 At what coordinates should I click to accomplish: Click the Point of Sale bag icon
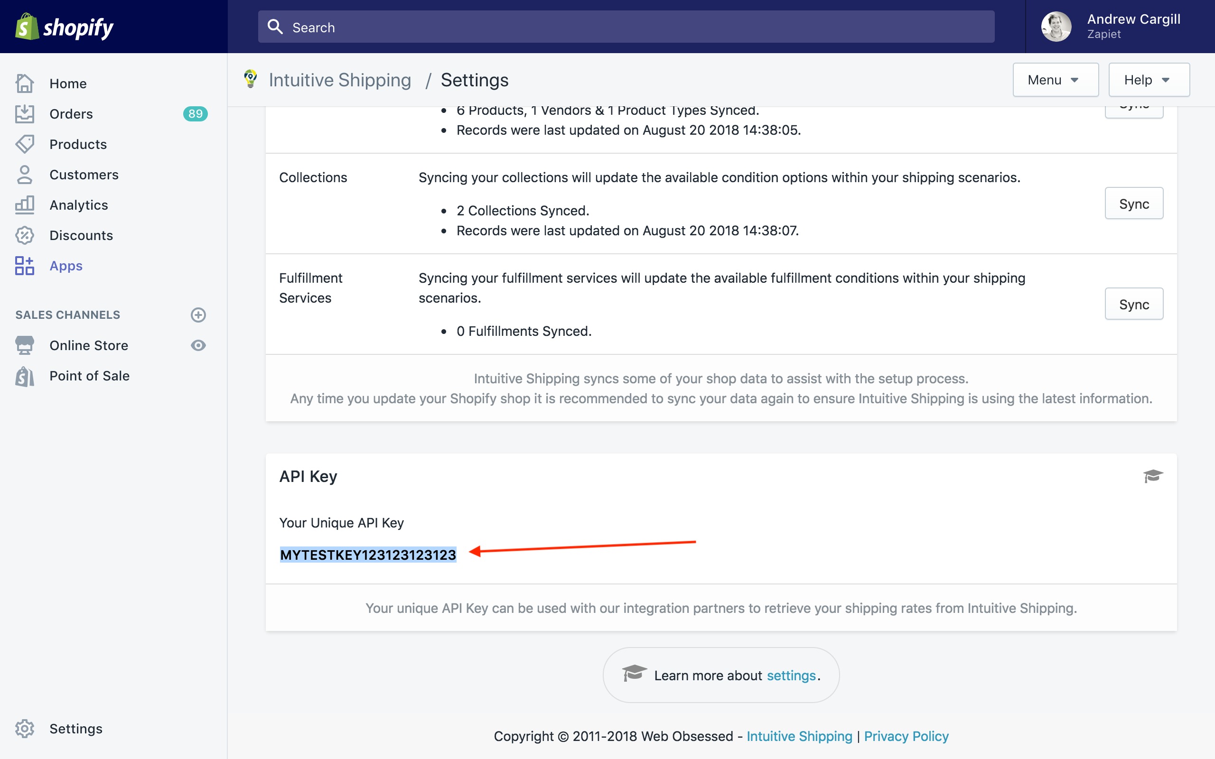tap(25, 376)
